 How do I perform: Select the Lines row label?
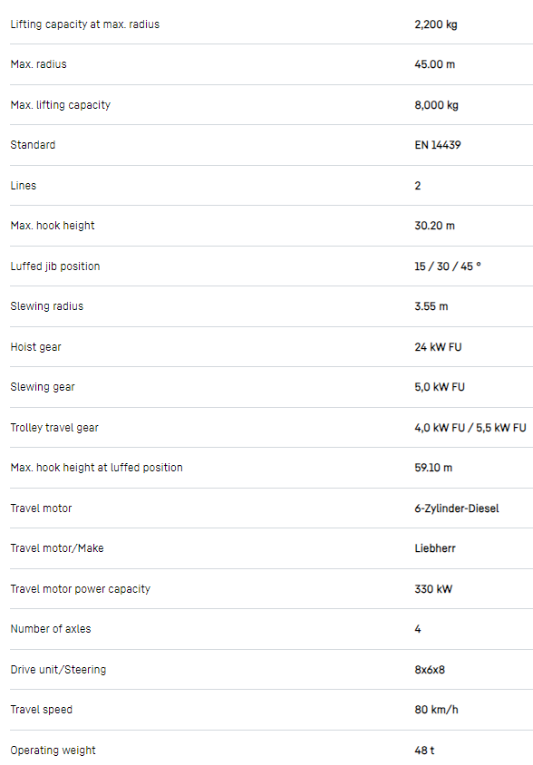(24, 186)
